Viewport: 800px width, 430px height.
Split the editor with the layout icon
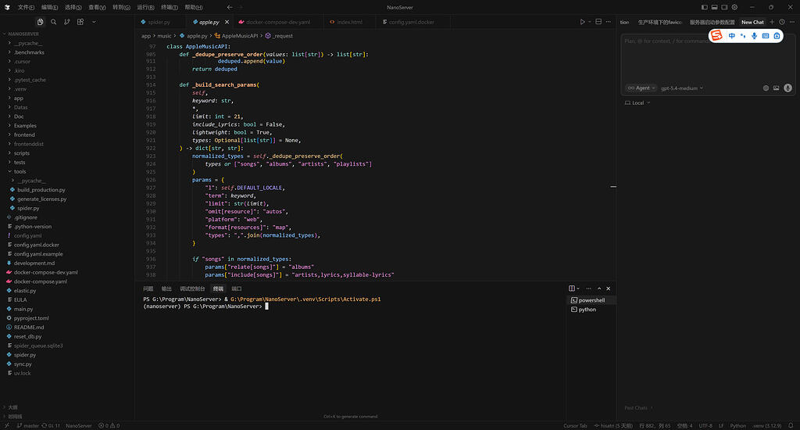tap(598, 22)
